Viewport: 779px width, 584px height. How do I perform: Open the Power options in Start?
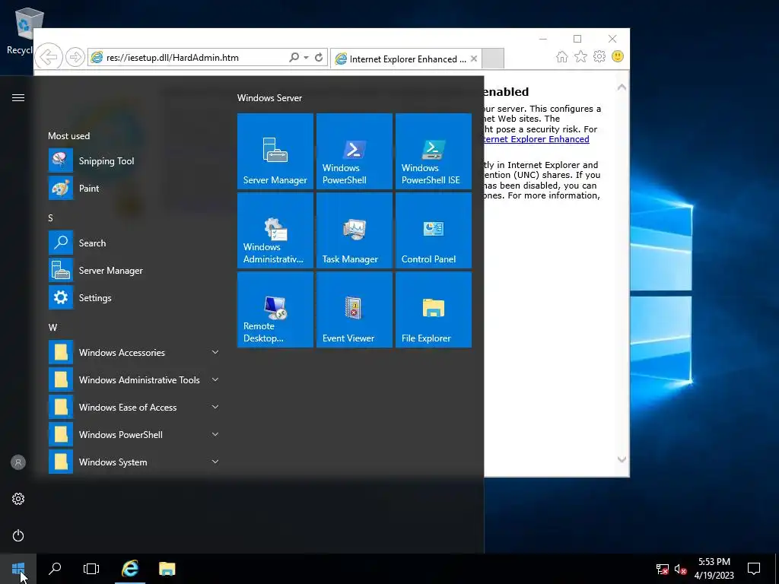18,535
